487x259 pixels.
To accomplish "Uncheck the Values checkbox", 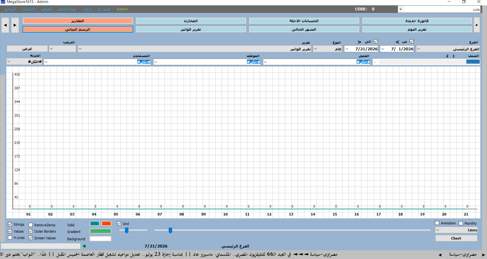I will coord(10,231).
